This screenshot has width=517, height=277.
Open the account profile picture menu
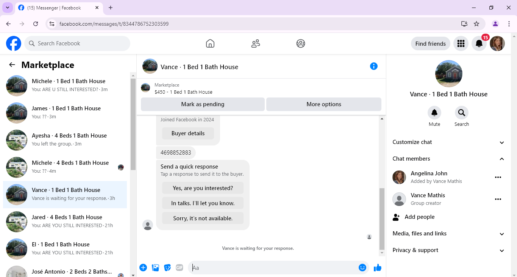[497, 43]
